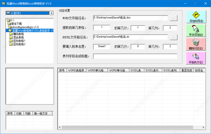Screen dimensions: 211x134
Task: Click the 提取自第几表格 table number field
Action: [x=102, y=28]
